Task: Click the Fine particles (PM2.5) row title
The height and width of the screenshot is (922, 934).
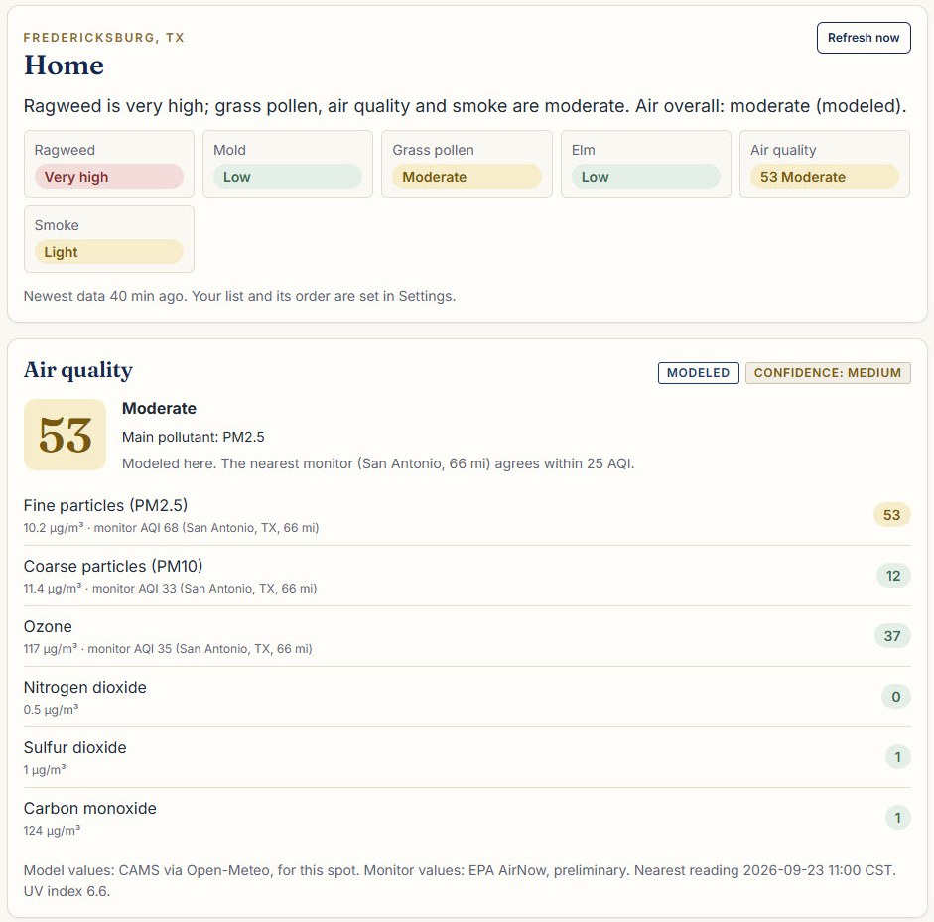Action: click(x=105, y=506)
